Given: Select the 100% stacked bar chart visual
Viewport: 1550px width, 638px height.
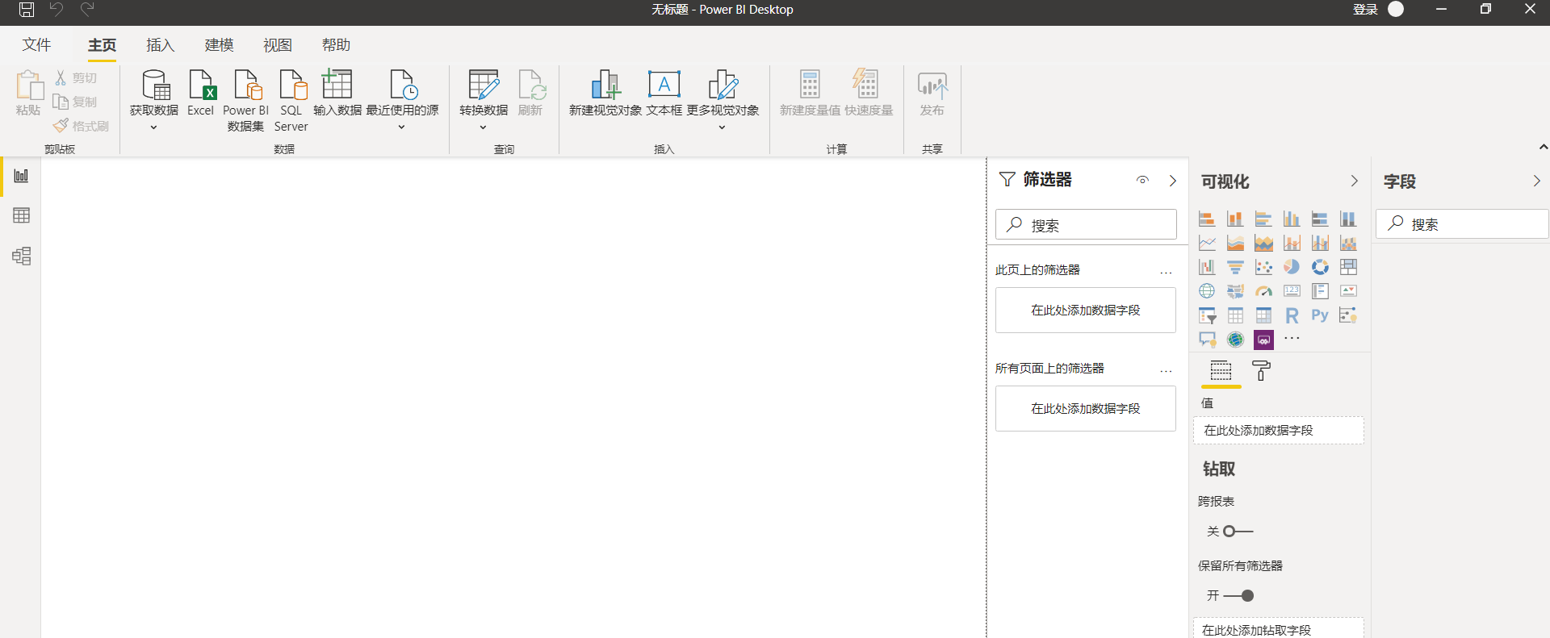Looking at the screenshot, I should (x=1320, y=219).
